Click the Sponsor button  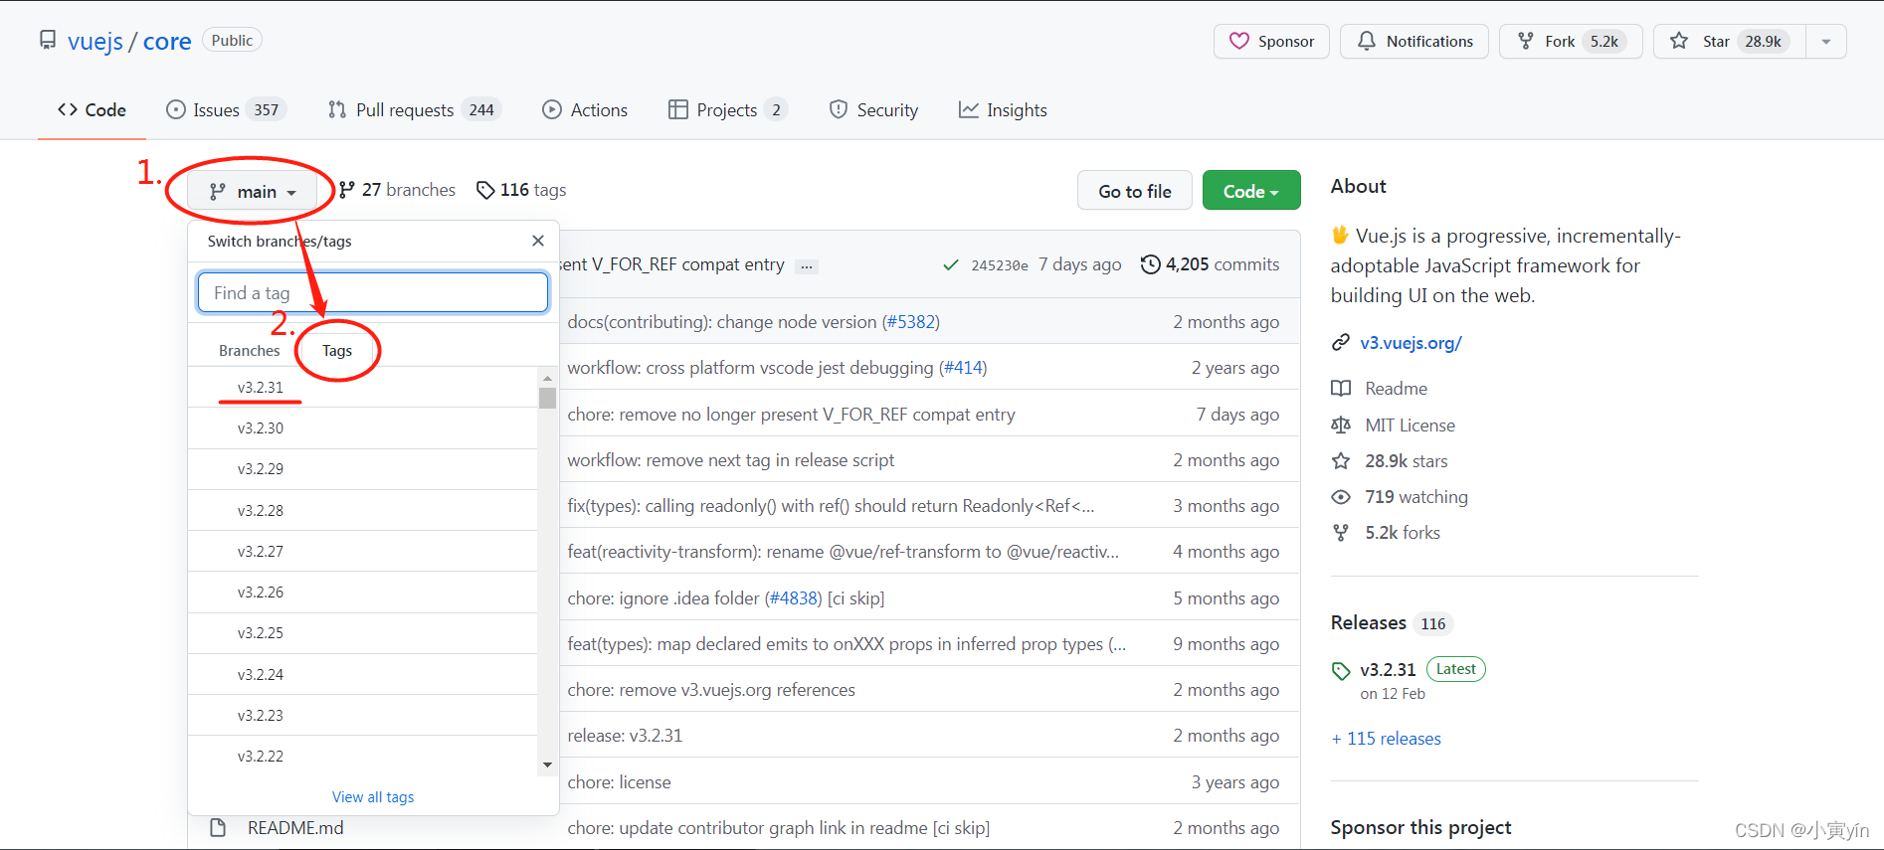1271,42
